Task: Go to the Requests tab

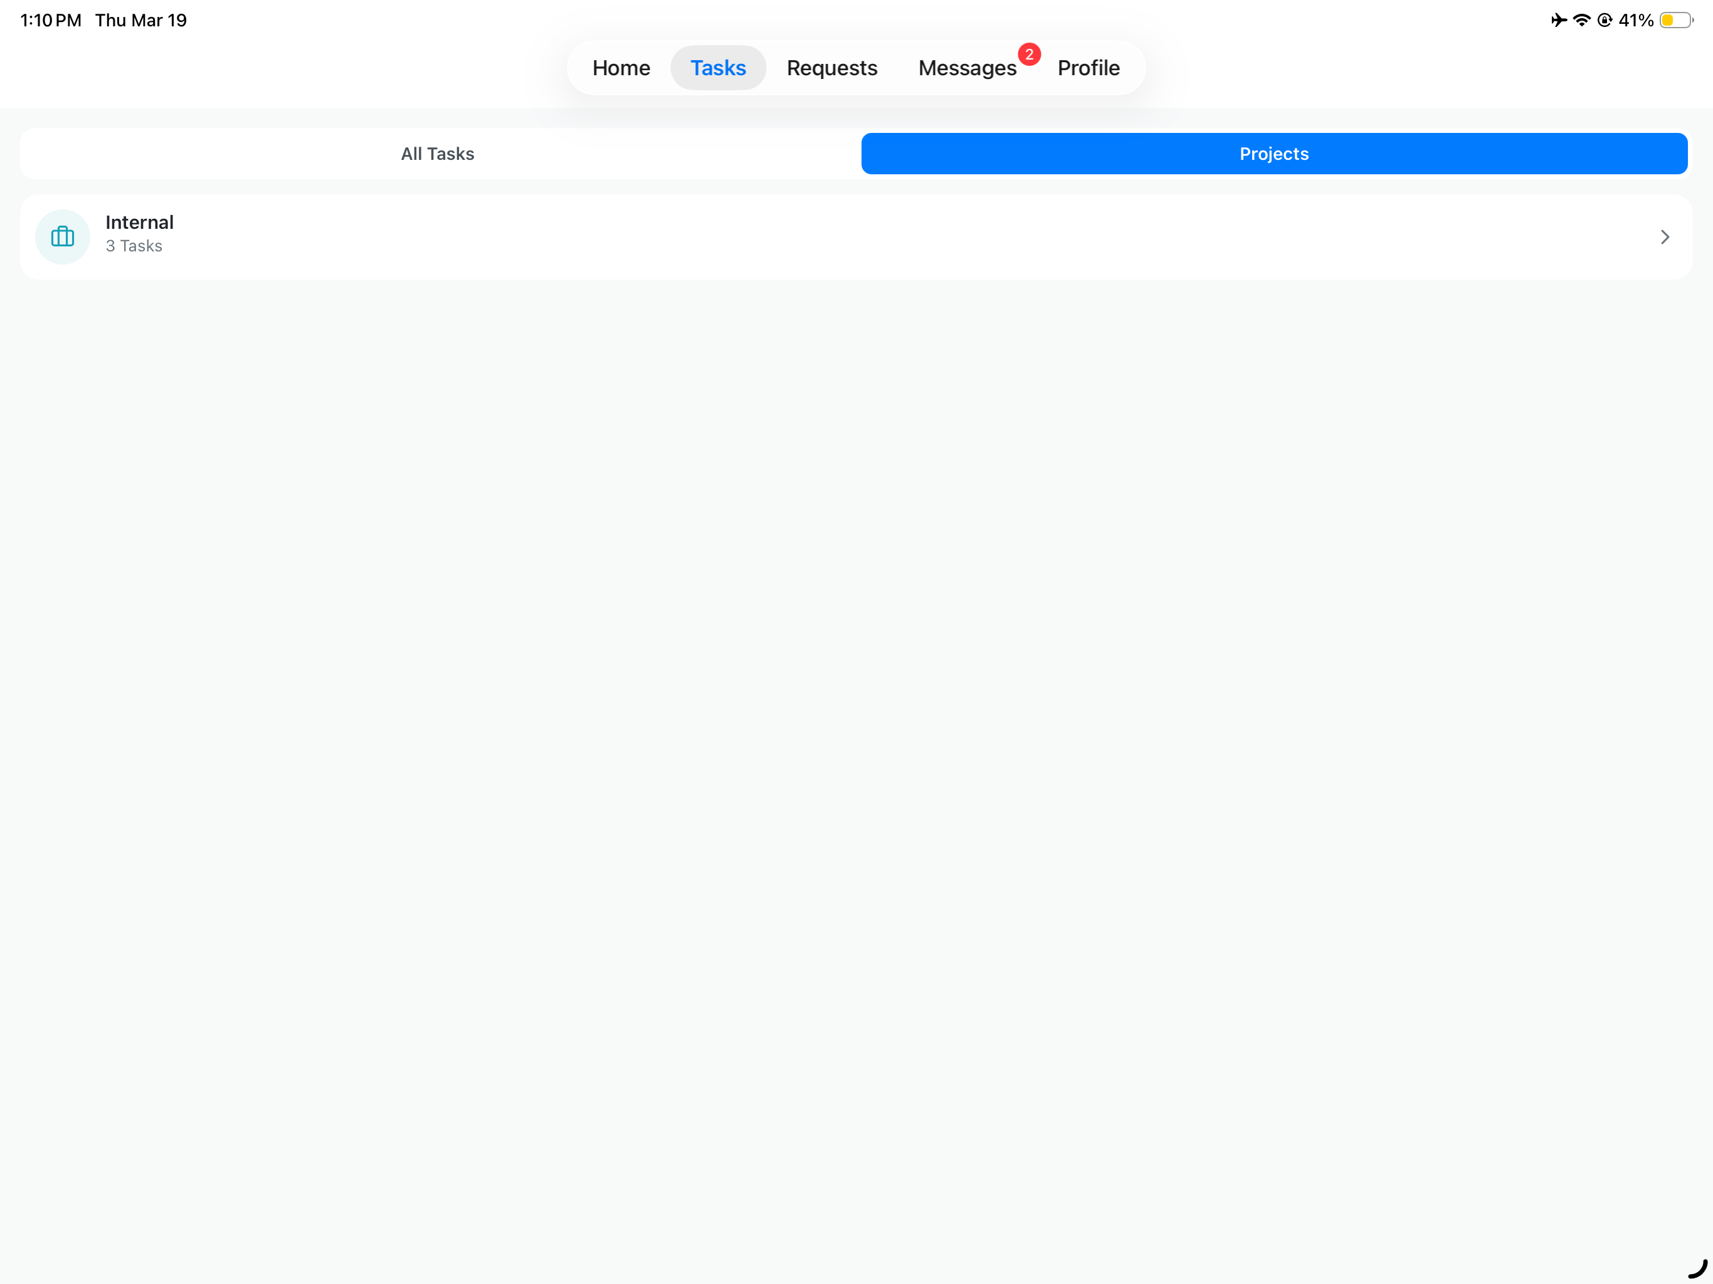Action: [831, 68]
